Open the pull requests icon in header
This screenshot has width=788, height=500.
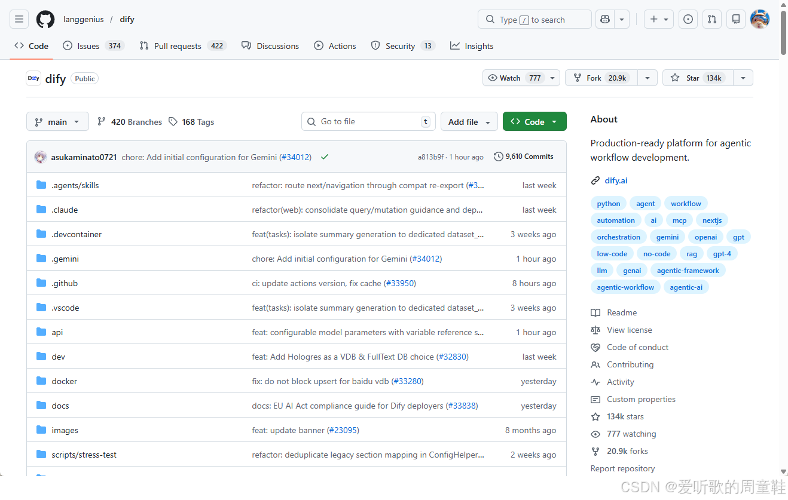(711, 19)
